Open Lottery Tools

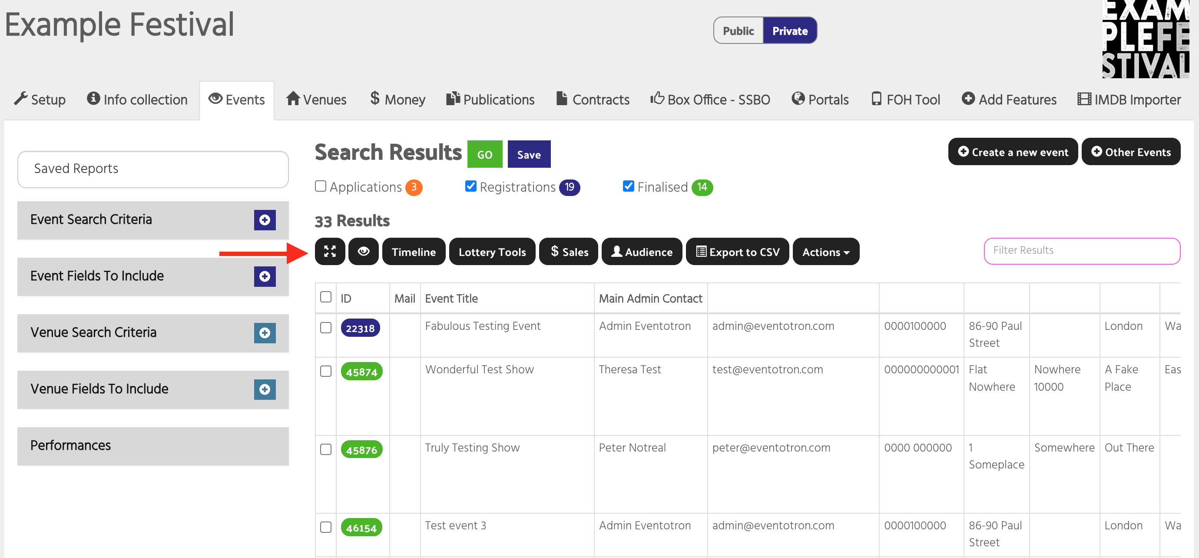tap(492, 252)
